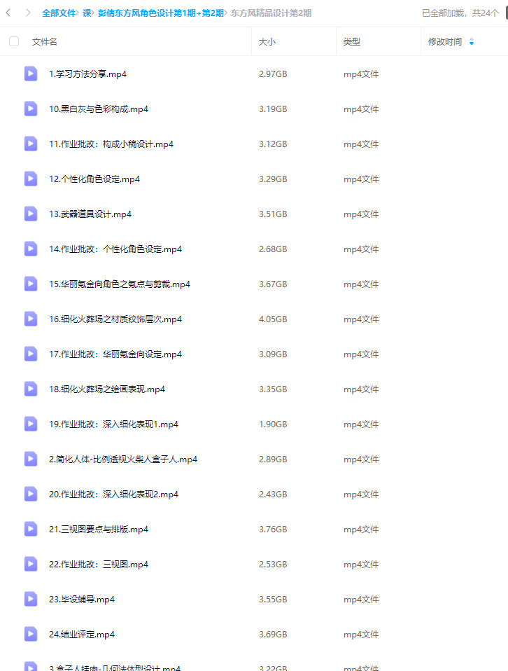Select 2.简化人体-比例透视火柴人盒子人.mp4 file name
This screenshot has height=671, width=508.
point(122,459)
